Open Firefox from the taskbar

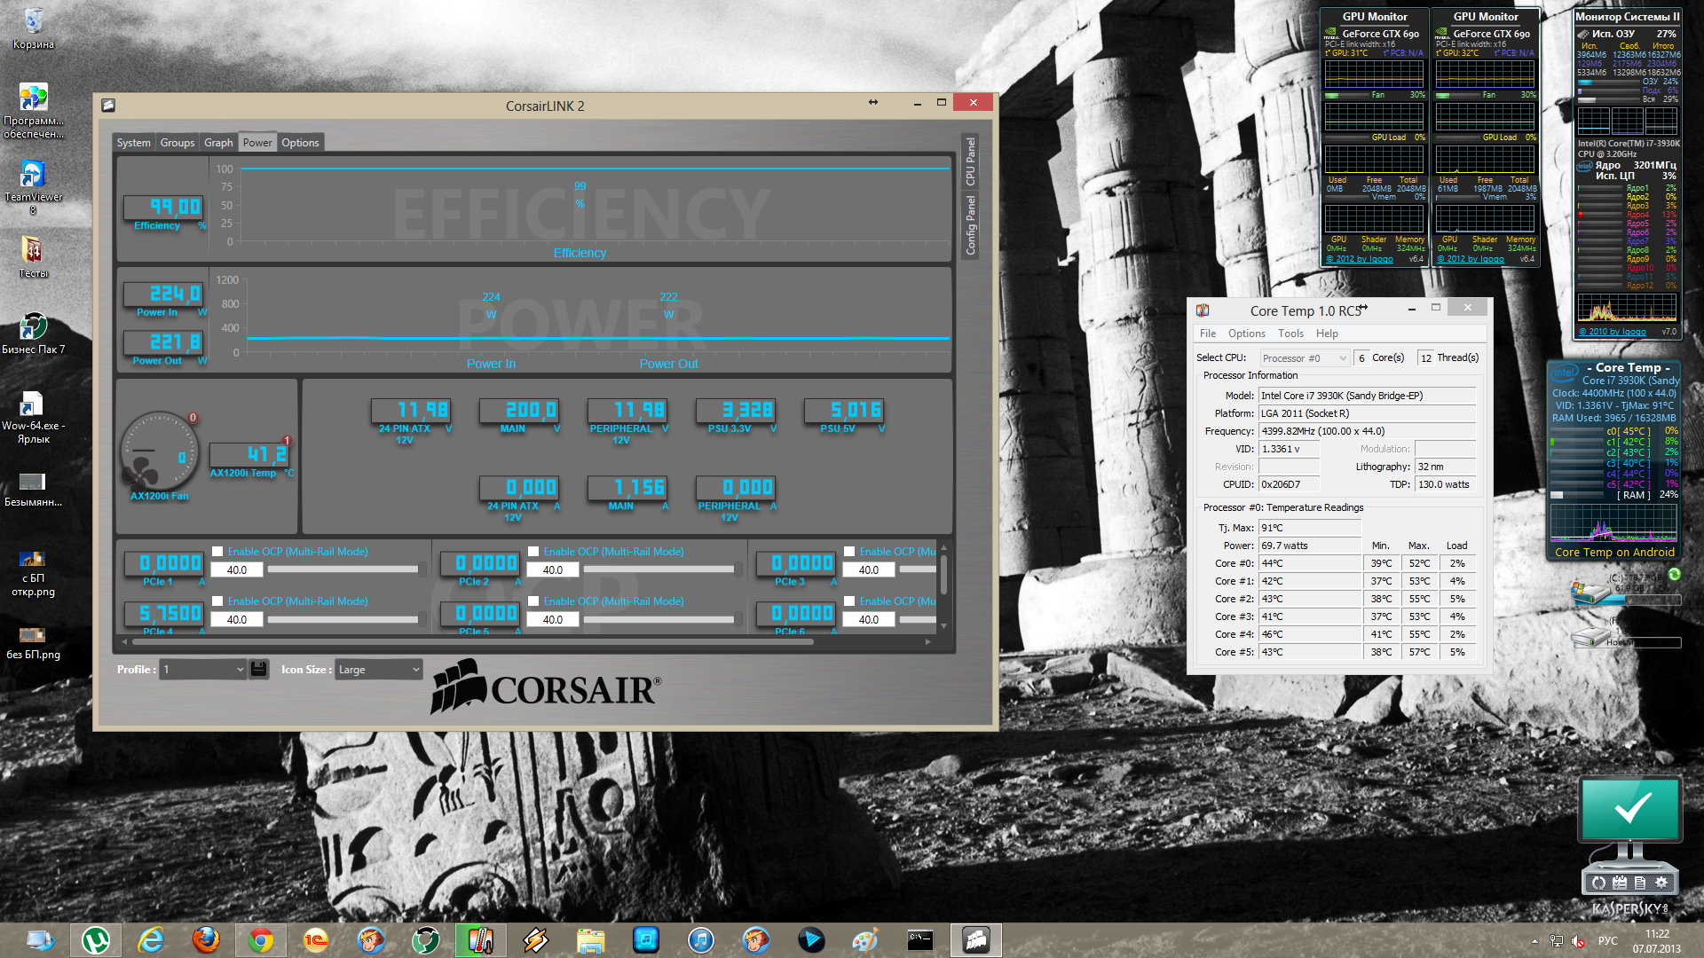point(206,939)
